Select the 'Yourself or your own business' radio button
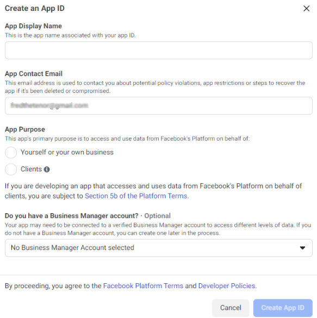The image size is (317, 318). point(11,153)
